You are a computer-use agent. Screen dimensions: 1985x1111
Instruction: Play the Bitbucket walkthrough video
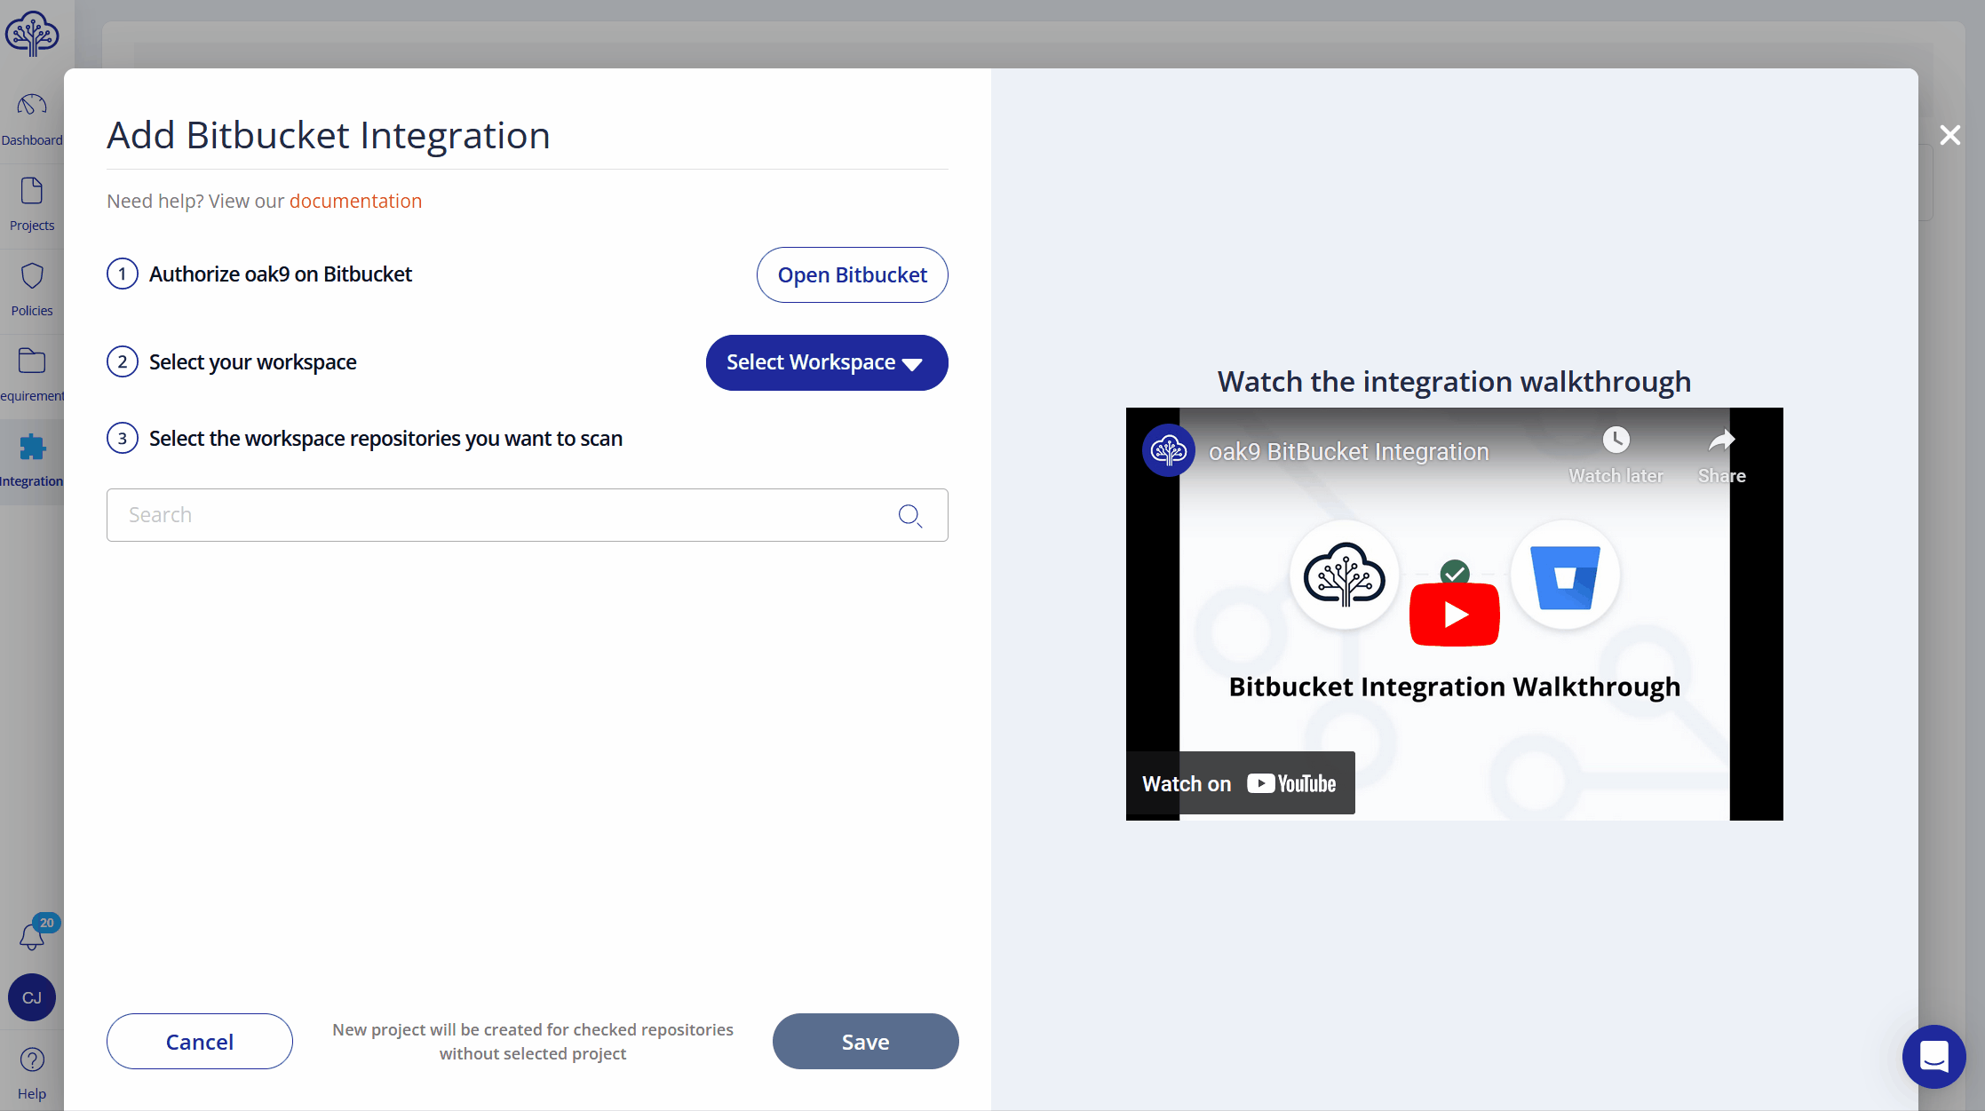point(1454,615)
